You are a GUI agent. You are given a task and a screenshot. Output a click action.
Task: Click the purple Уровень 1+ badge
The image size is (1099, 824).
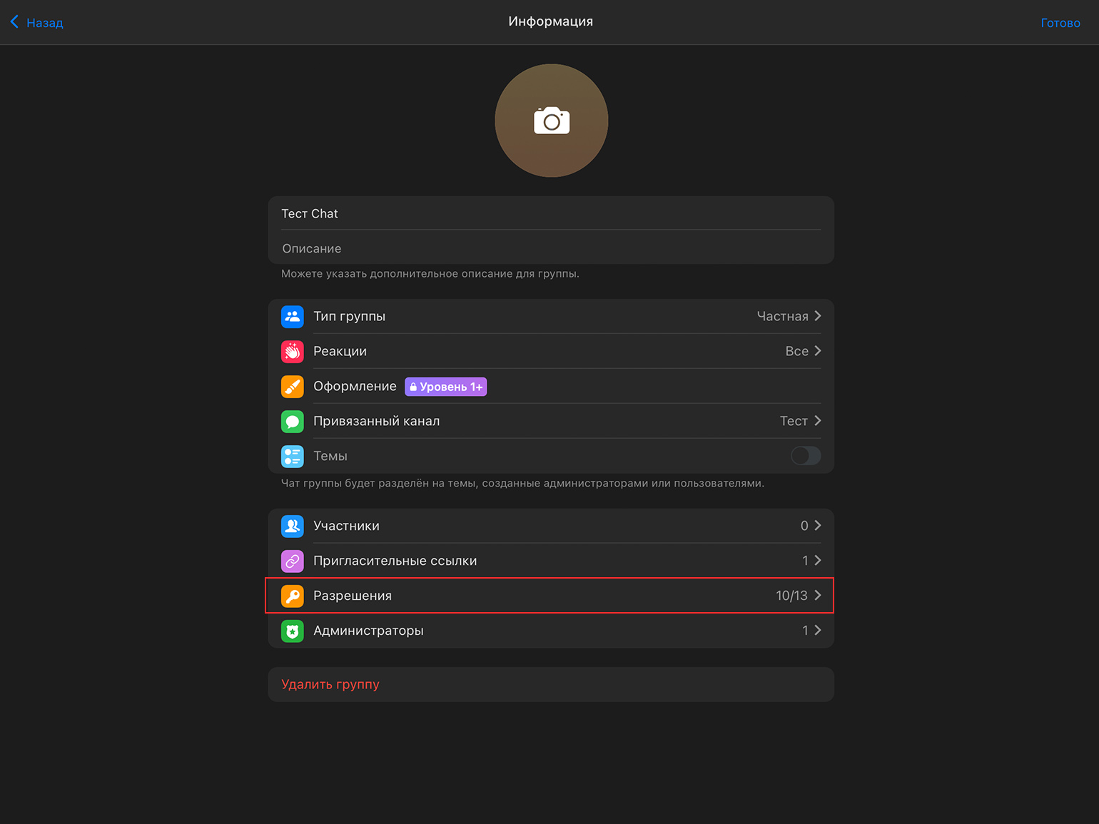click(x=446, y=387)
